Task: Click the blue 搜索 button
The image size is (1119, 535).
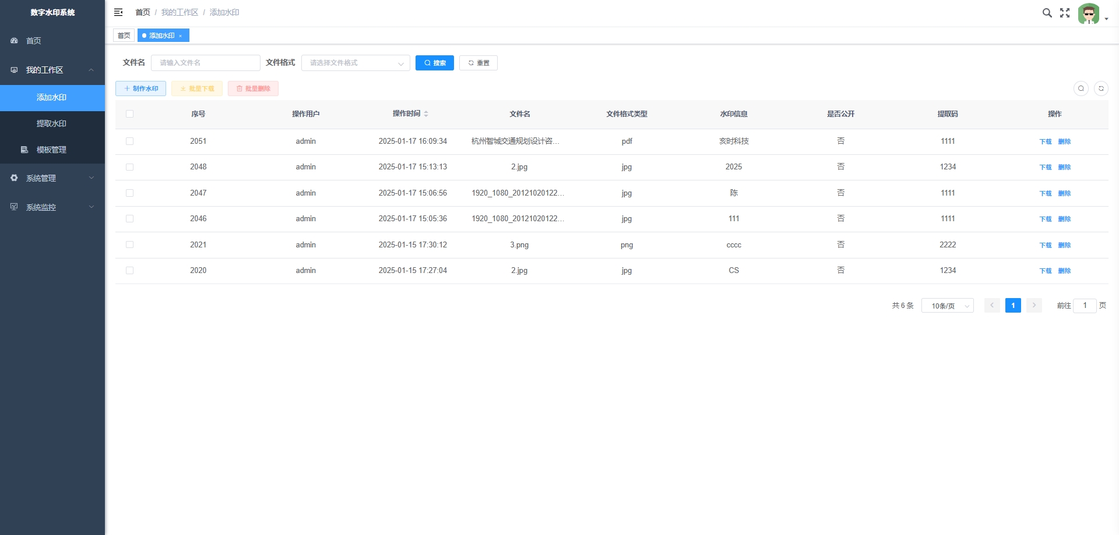Action: point(434,63)
